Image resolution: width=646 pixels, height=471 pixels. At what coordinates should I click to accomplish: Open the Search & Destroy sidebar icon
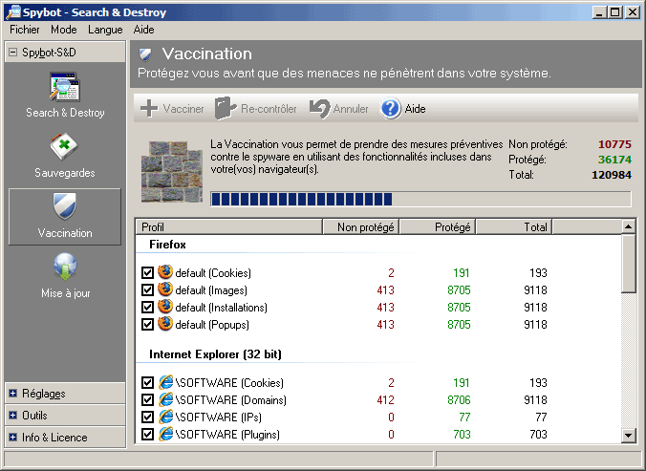click(x=65, y=87)
